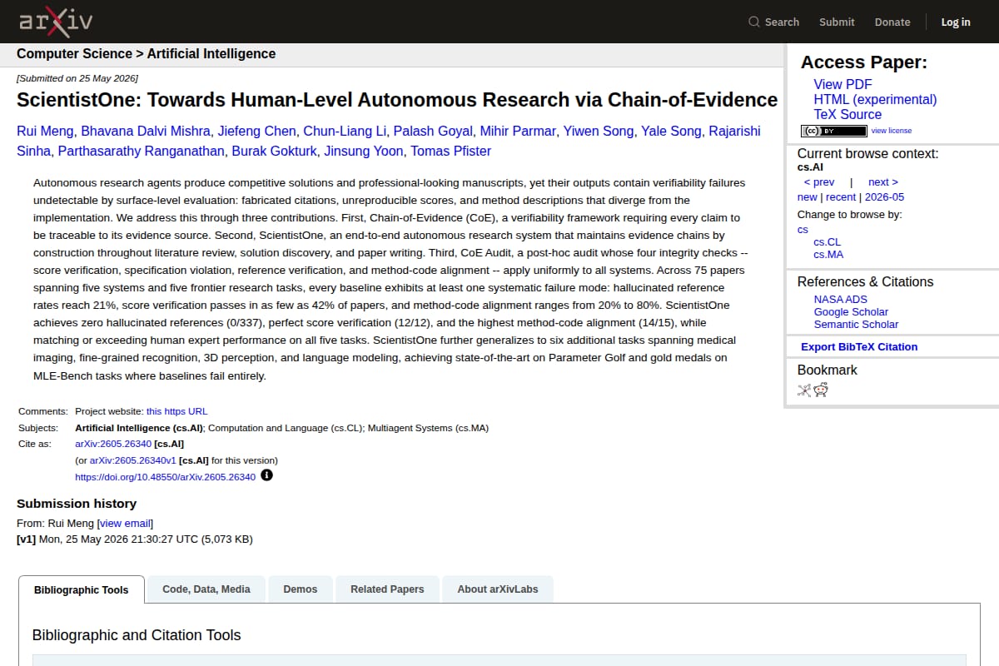Open author Jiefeng Chen
The width and height of the screenshot is (999, 666).
pyautogui.click(x=257, y=132)
